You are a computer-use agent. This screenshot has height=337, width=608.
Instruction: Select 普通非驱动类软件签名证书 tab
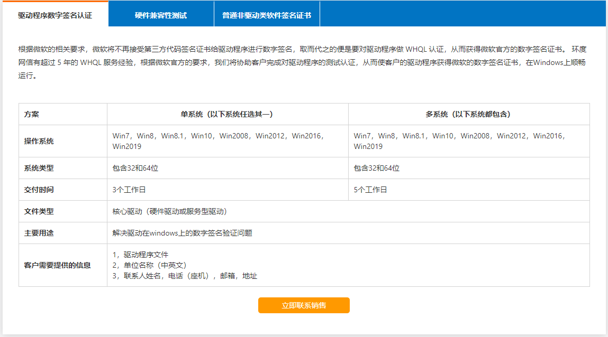pyautogui.click(x=267, y=14)
